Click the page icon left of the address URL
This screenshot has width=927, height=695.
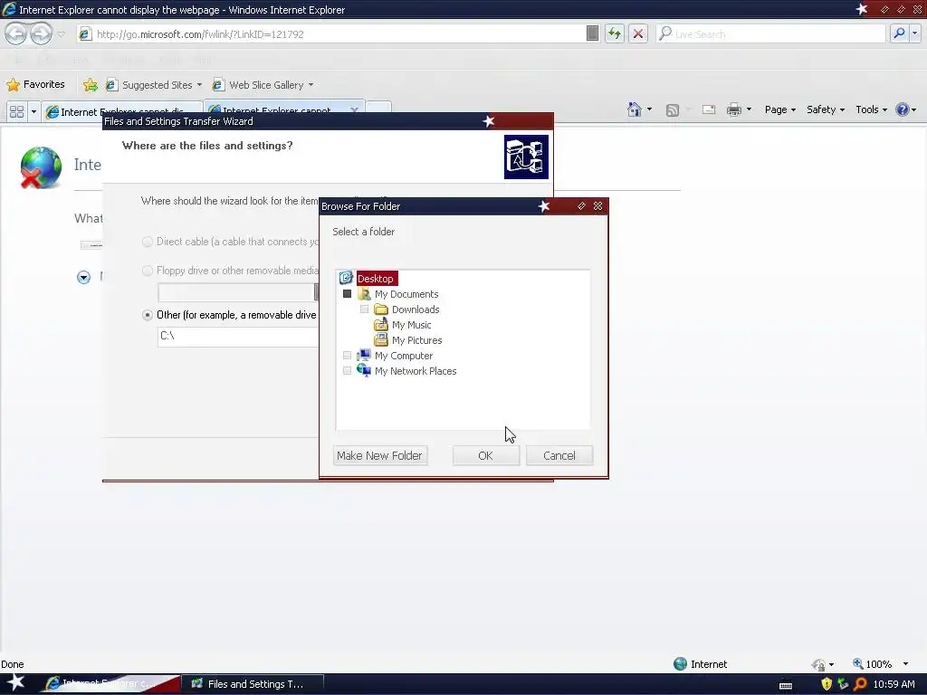pyautogui.click(x=85, y=34)
